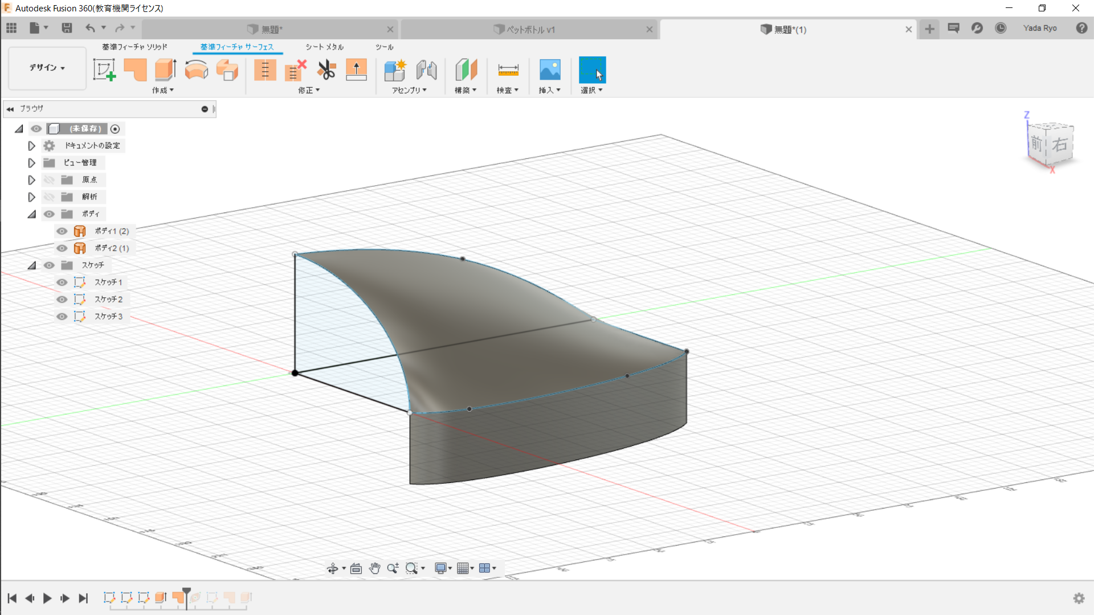The image size is (1094, 615).
Task: Click the 右 face on the view cube
Action: pyautogui.click(x=1059, y=145)
